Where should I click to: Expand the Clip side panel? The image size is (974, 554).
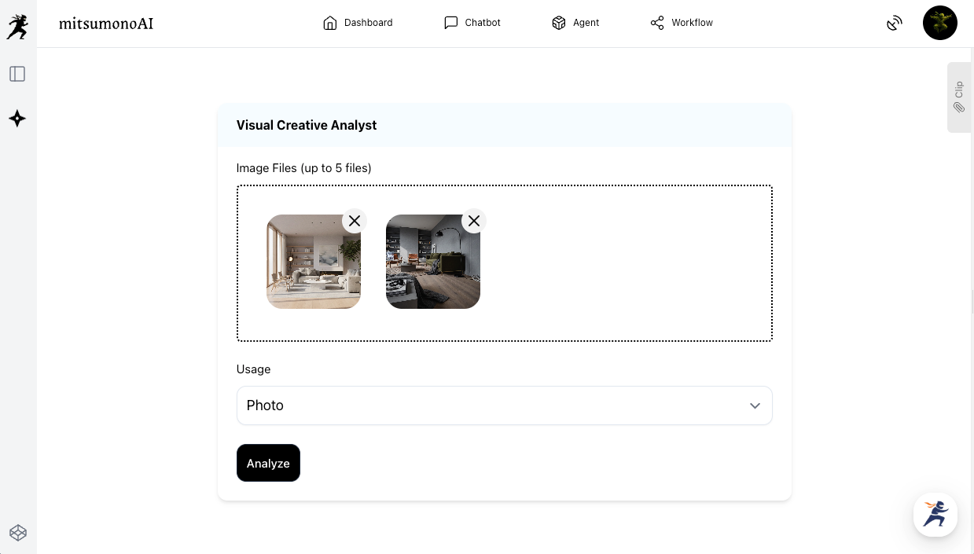(959, 97)
